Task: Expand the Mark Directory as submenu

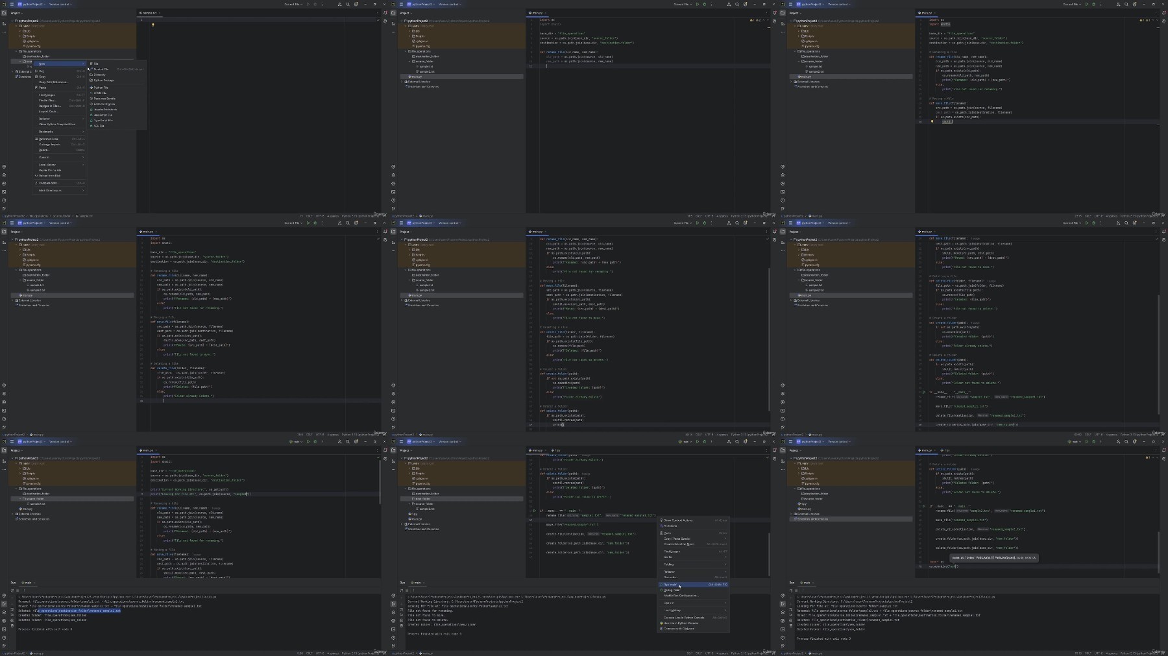Action: click(x=59, y=190)
